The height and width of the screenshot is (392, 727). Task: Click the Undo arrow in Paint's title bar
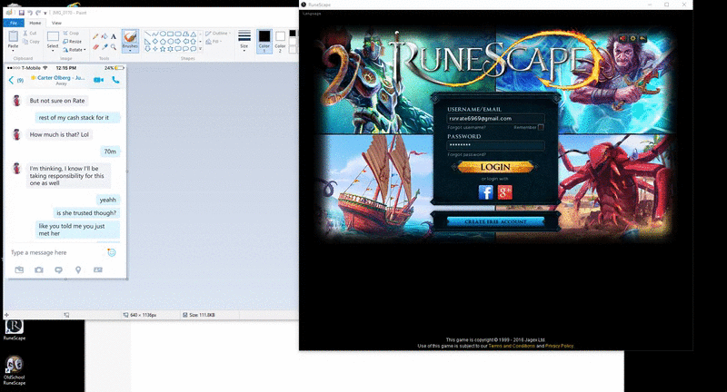click(x=30, y=13)
